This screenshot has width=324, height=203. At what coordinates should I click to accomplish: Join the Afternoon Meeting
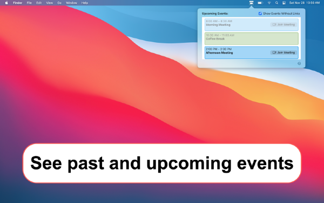(283, 53)
